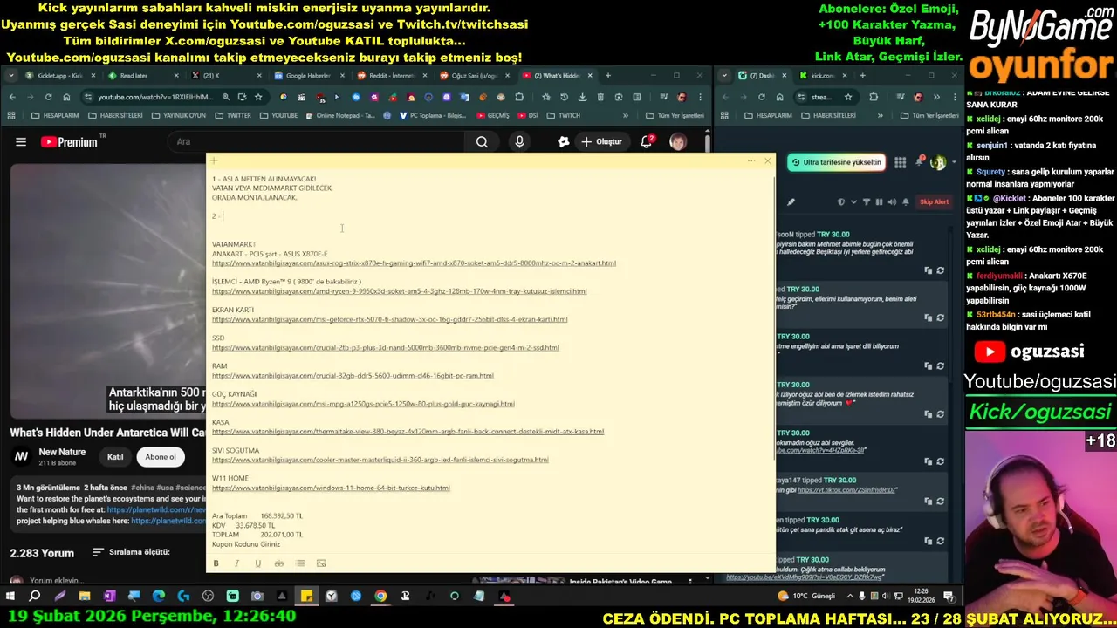
Task: Toggle italic formatting in the sticky note
Action: [236, 563]
